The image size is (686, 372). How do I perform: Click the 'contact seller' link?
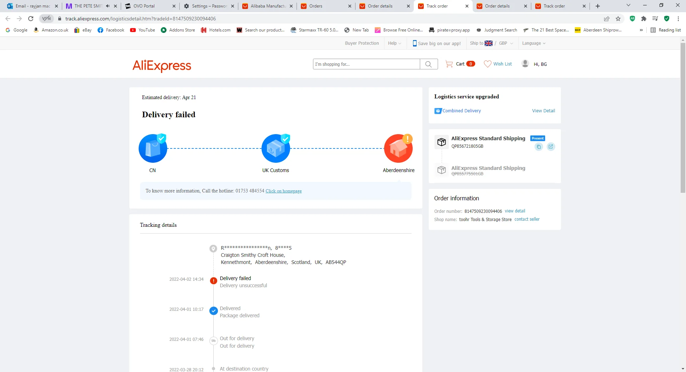pos(527,219)
